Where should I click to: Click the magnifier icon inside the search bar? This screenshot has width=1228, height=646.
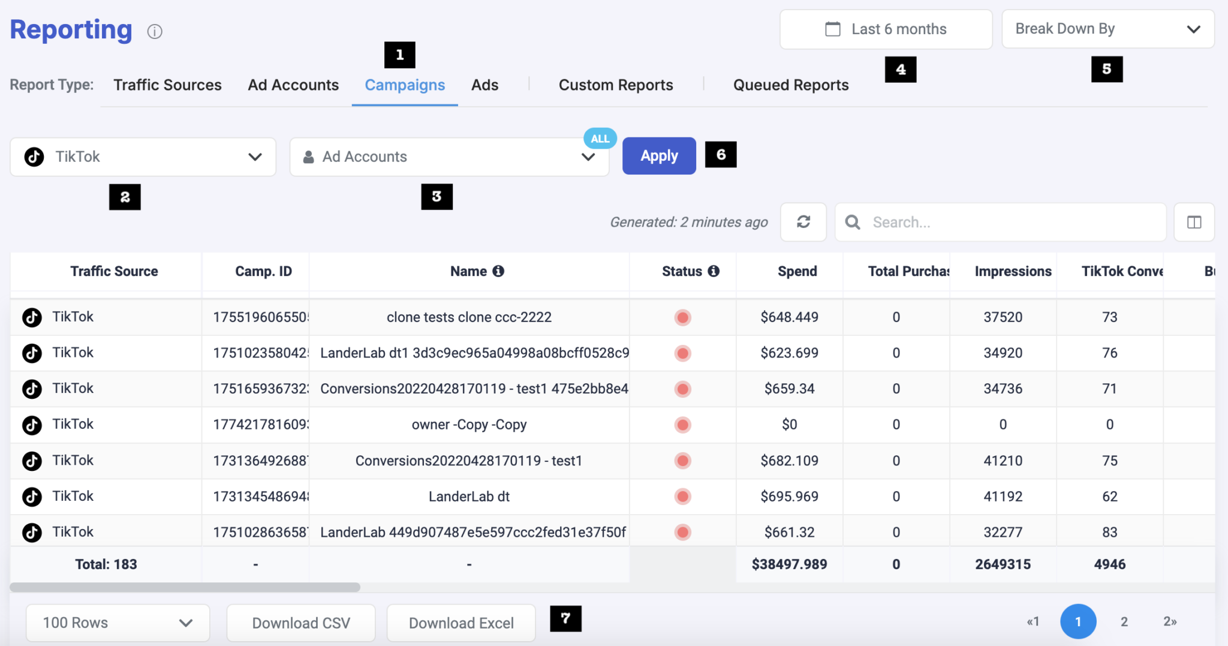(853, 222)
